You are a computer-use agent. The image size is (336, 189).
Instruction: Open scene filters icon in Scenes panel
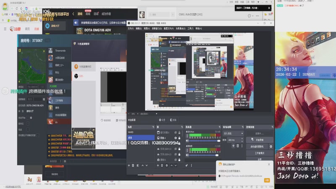[x=138, y=165]
